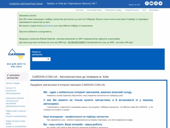Open Каталог товарів sidebar link
170x128 pixels.
[x=13, y=83]
